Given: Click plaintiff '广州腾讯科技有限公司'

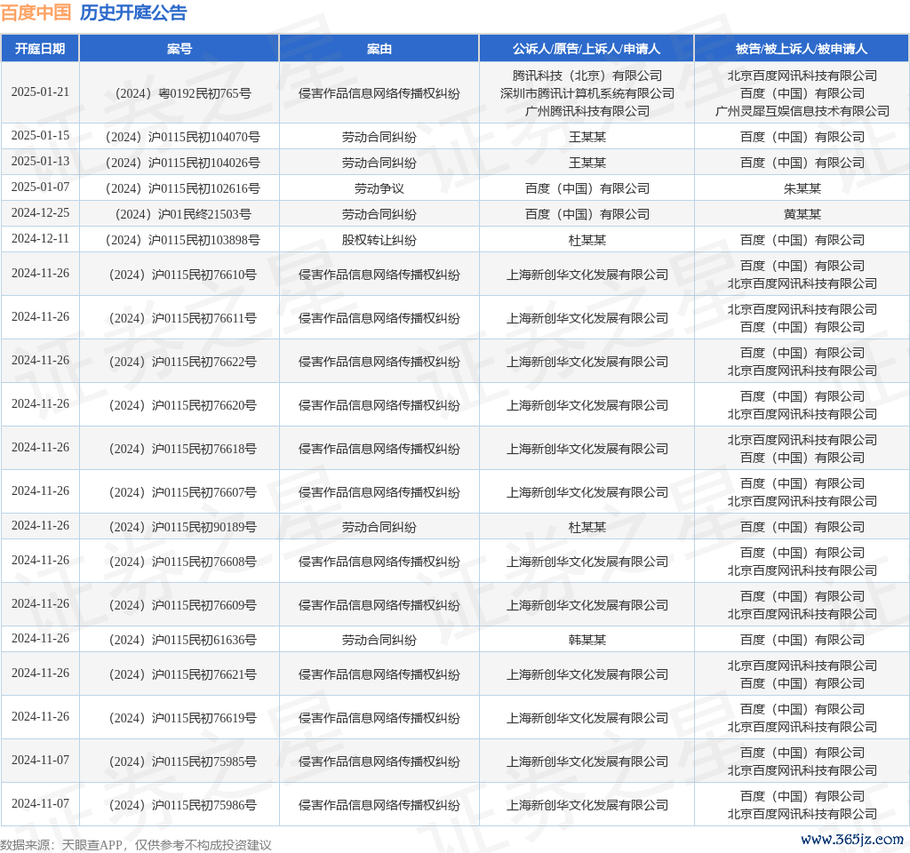Looking at the screenshot, I should 587,111.
